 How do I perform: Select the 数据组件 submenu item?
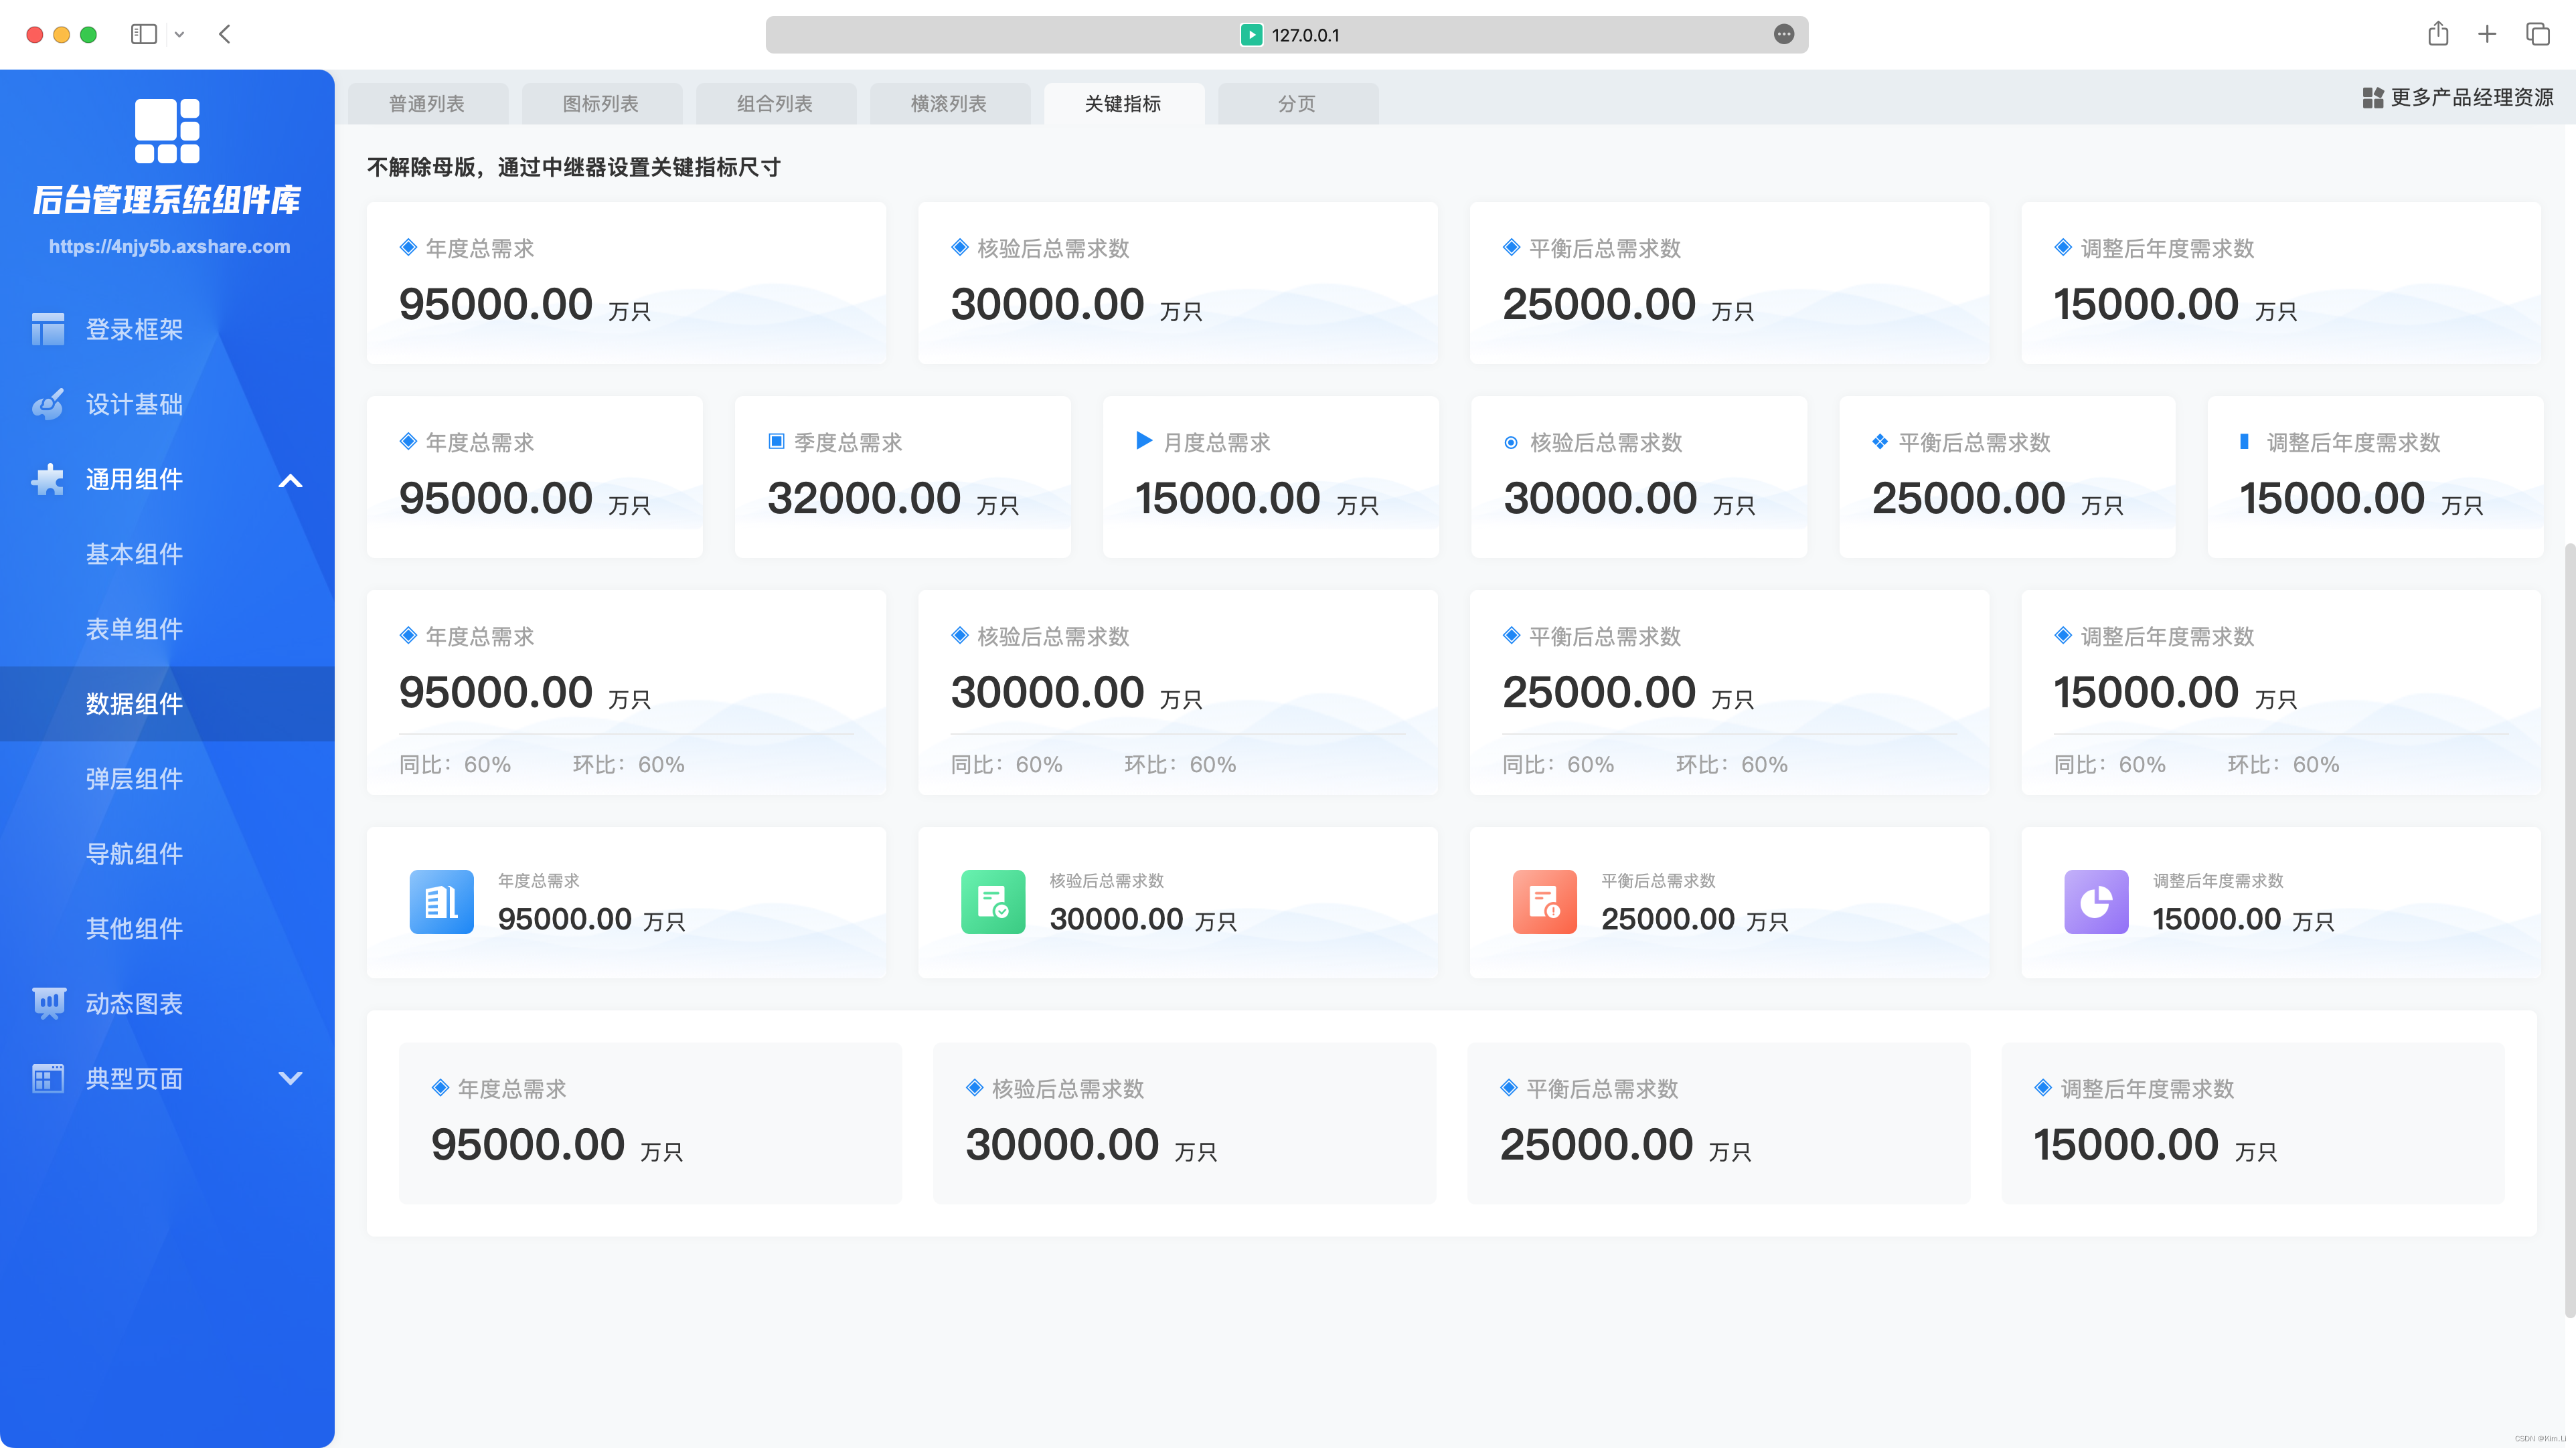pos(167,703)
